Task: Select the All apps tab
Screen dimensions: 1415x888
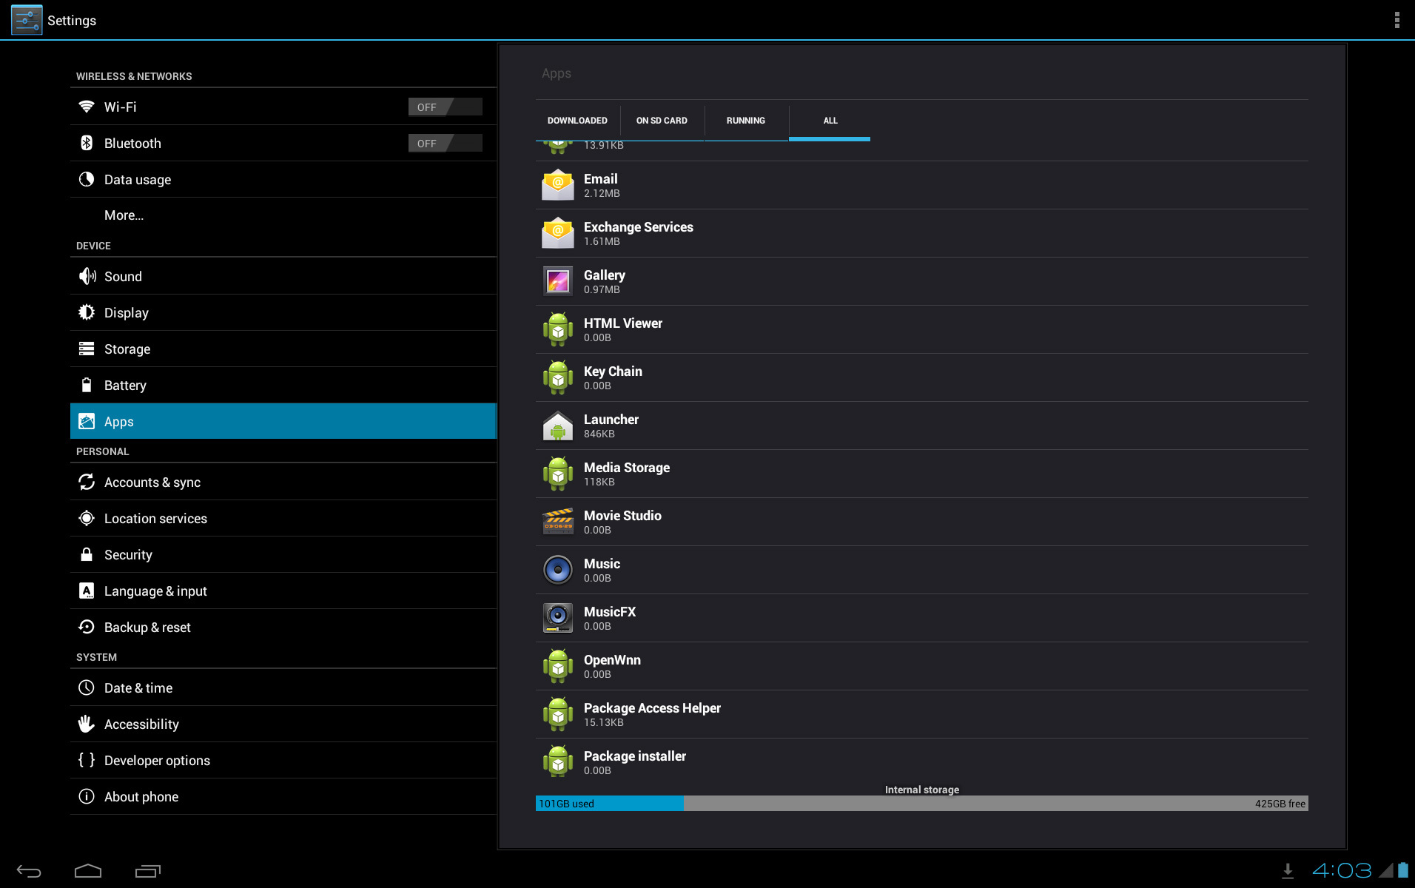Action: tap(830, 121)
